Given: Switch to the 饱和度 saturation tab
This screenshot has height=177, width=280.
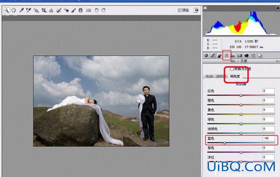Looking at the screenshot, I should pyautogui.click(x=221, y=76).
